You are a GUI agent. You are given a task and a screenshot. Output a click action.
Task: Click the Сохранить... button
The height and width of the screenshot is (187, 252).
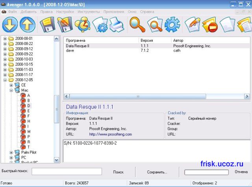coord(157,172)
